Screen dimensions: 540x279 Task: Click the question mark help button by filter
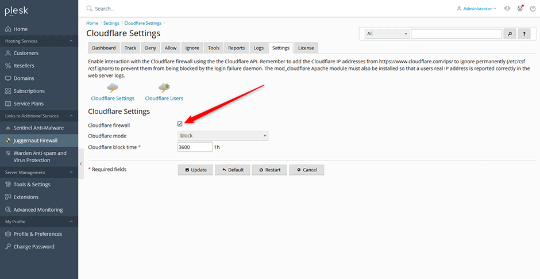click(524, 34)
